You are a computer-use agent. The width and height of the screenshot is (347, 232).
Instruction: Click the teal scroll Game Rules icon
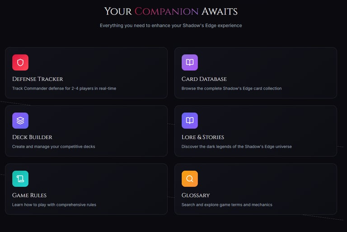[20, 179]
